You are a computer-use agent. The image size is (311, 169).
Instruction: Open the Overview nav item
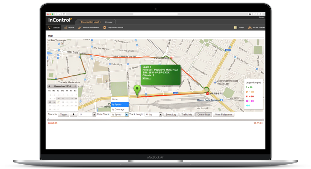54,28
